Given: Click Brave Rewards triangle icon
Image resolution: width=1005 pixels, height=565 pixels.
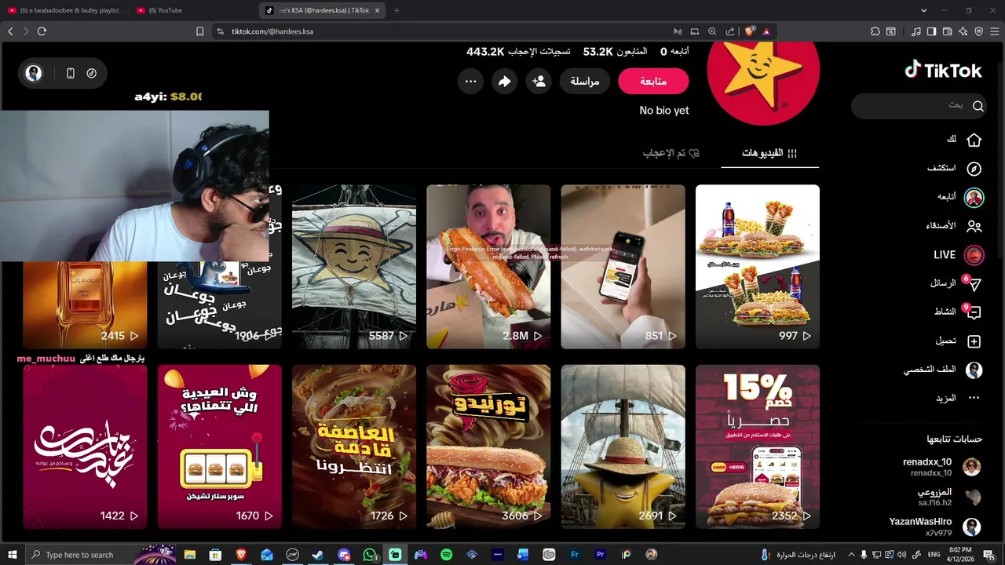Looking at the screenshot, I should 766,31.
